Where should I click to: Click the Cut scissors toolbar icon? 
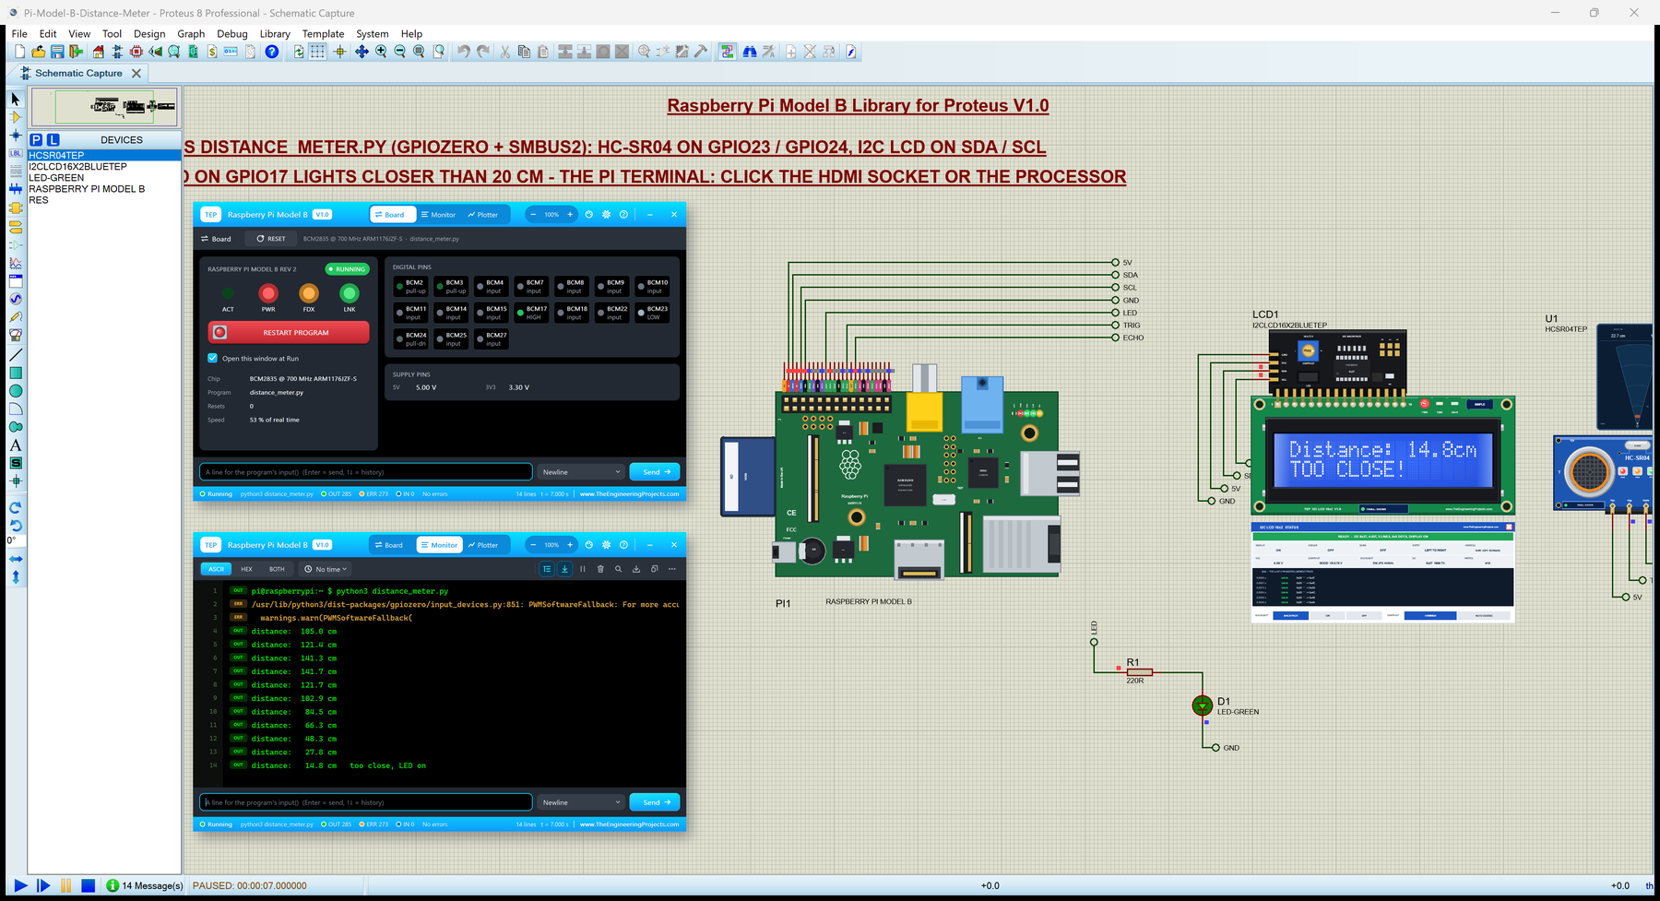(504, 52)
